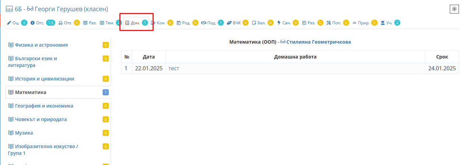This screenshot has height=165, width=463.
Task: Choose the Музика subject
Action: point(58,133)
